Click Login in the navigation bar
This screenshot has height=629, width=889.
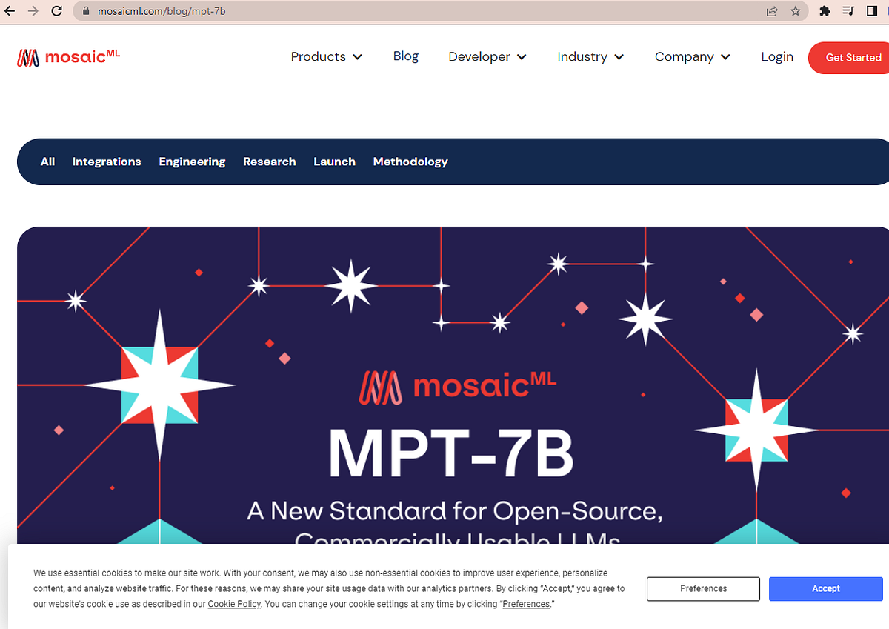coord(776,56)
